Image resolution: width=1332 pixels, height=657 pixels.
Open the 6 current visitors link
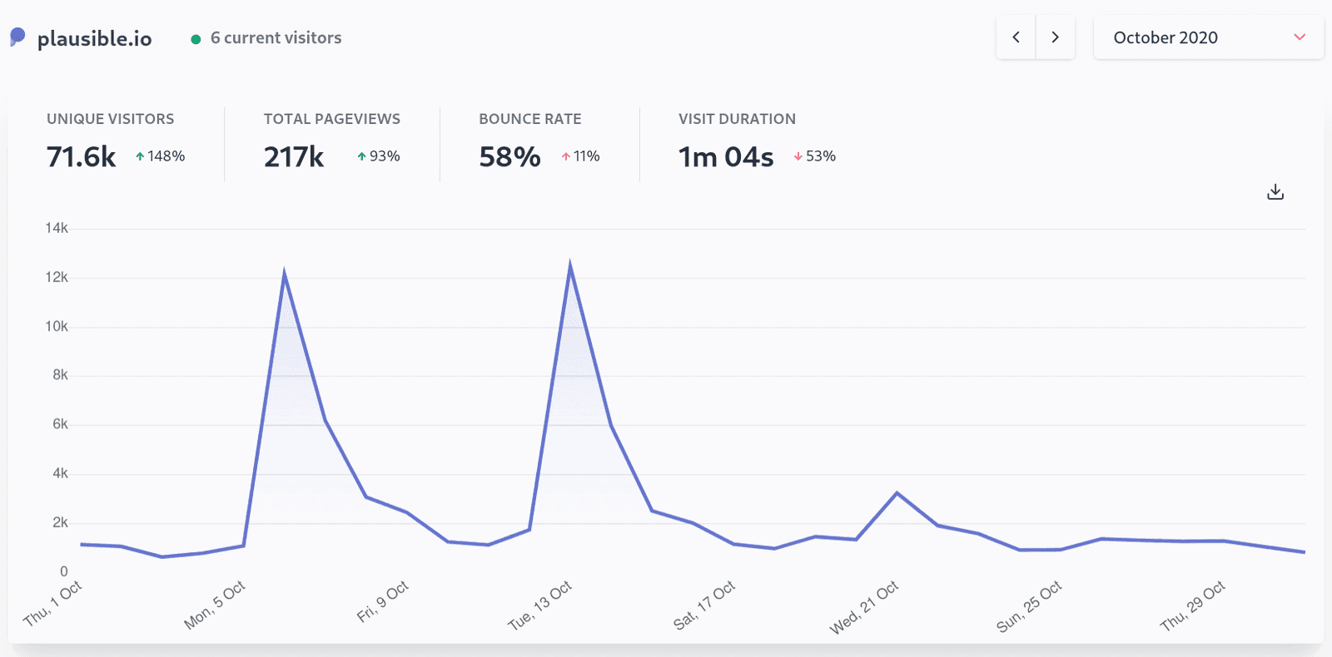(x=276, y=38)
